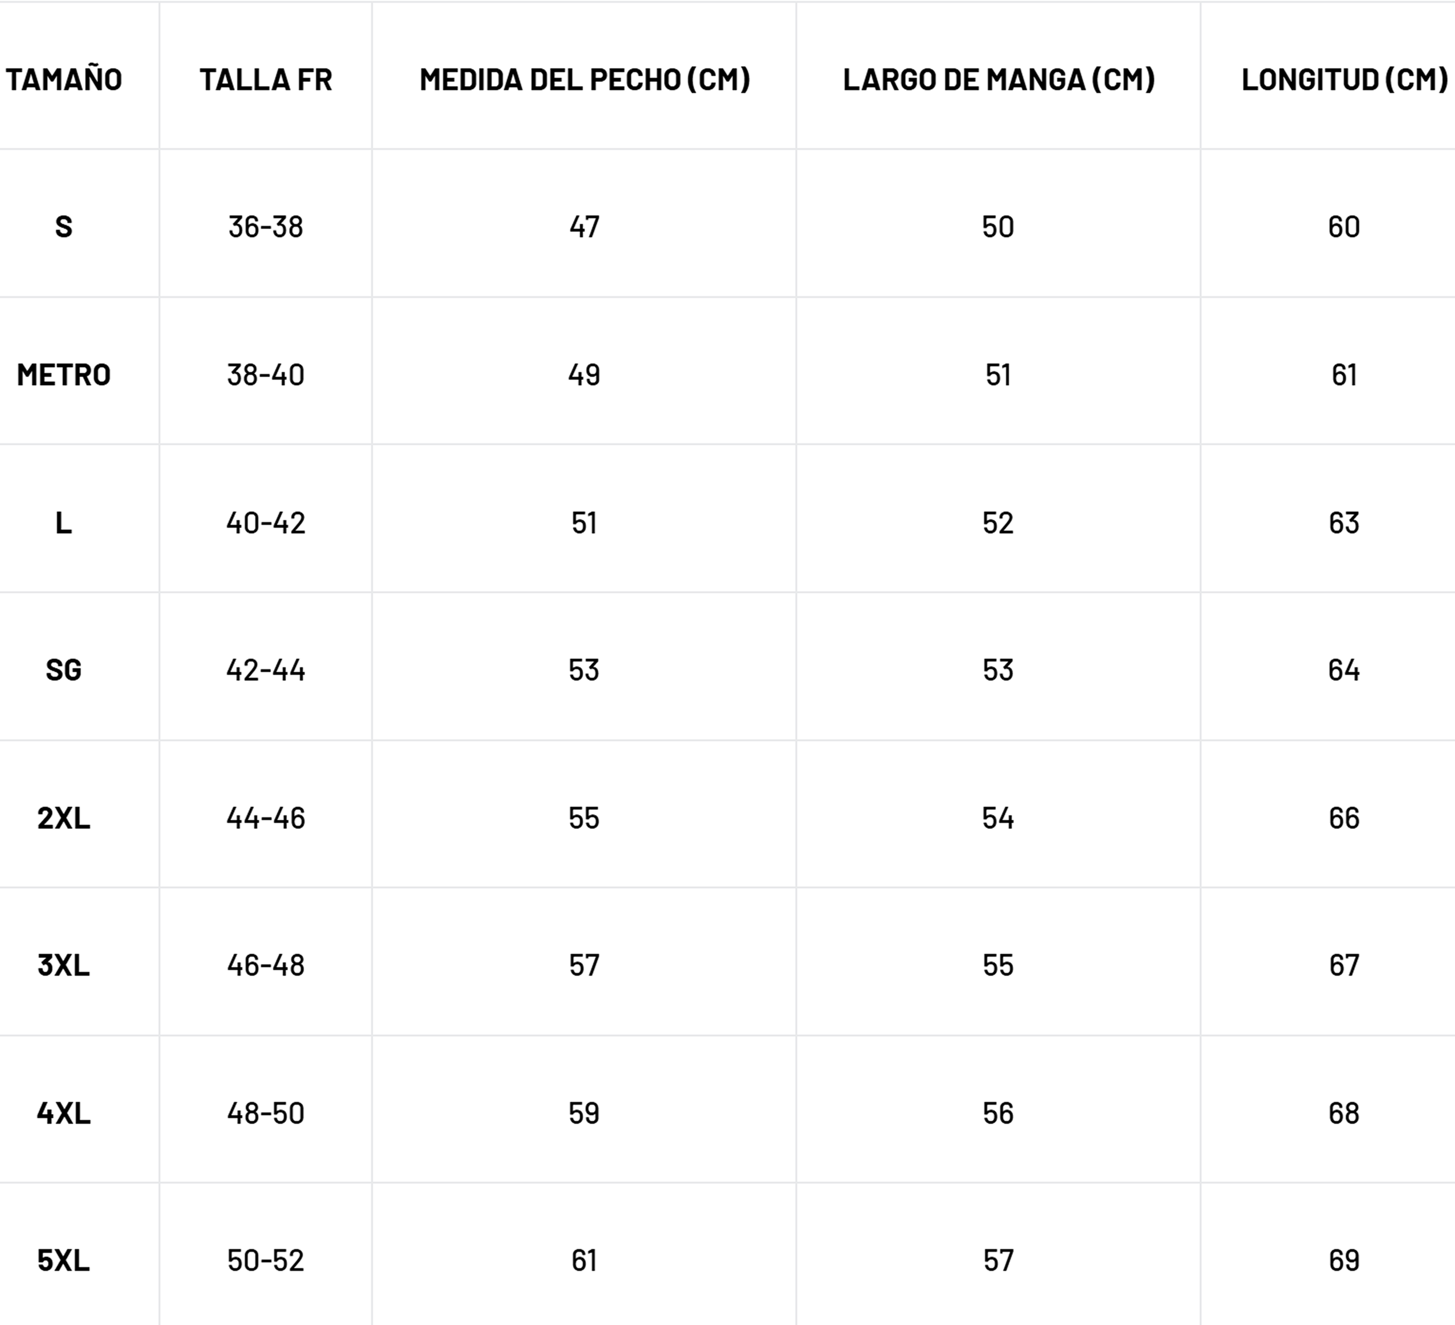Select the 4XL size row label

(64, 1113)
